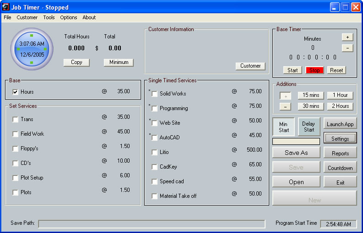The image size is (363, 233).
Task: Enable the Speed cad checkbox
Action: (x=154, y=182)
